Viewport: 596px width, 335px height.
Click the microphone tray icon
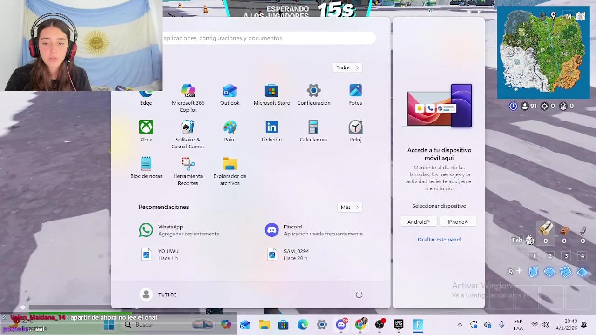tap(501, 325)
